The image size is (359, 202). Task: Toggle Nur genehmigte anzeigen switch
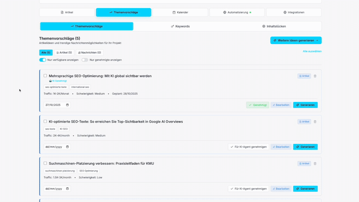pyautogui.click(x=85, y=60)
